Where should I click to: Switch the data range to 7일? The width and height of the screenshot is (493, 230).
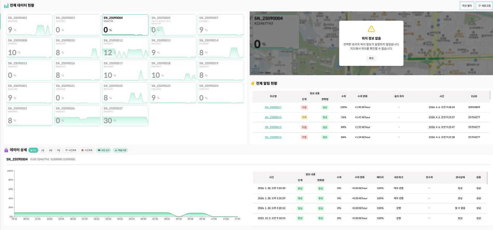(58, 150)
